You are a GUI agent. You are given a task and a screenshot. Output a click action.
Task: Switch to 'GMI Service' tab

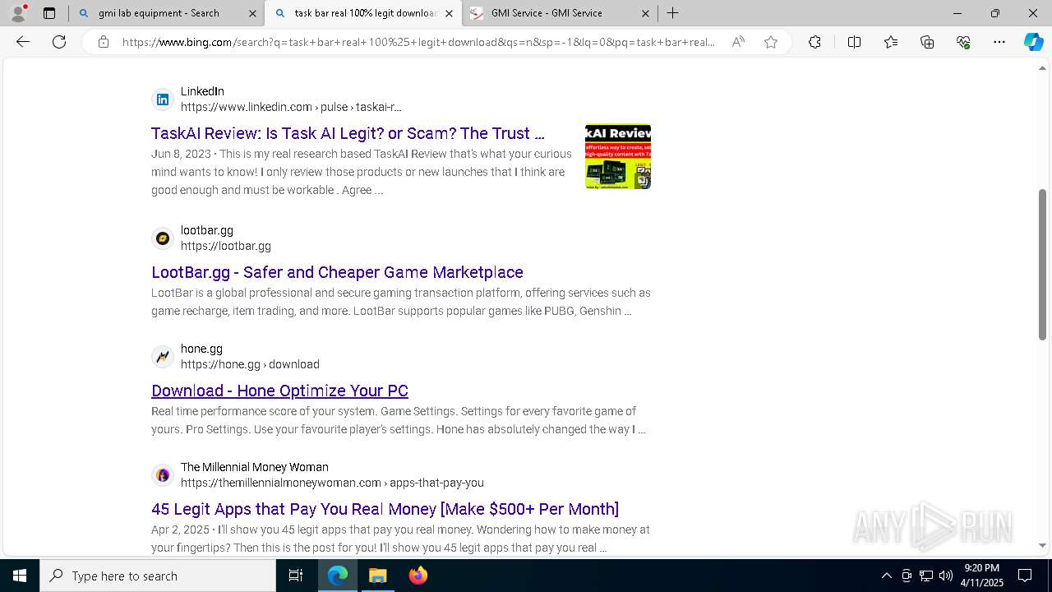pos(559,13)
